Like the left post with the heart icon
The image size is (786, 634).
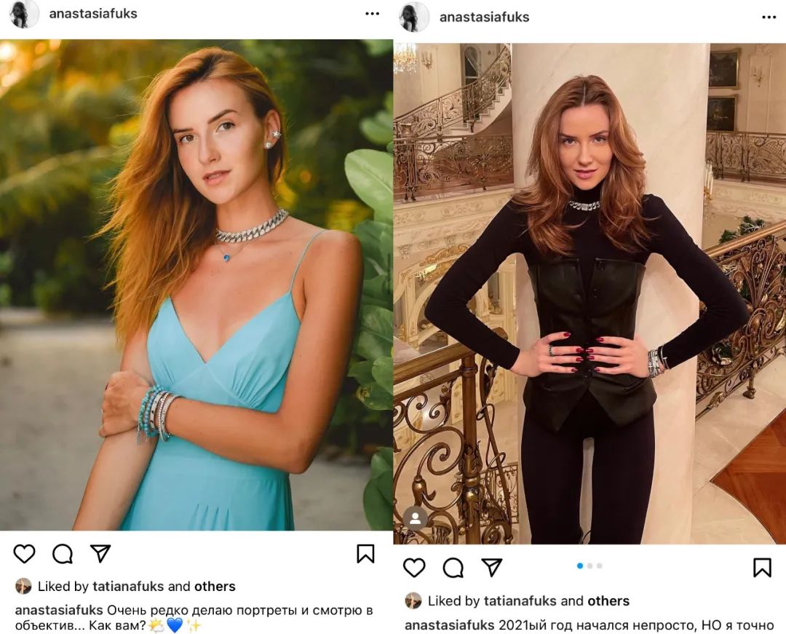[x=24, y=554]
